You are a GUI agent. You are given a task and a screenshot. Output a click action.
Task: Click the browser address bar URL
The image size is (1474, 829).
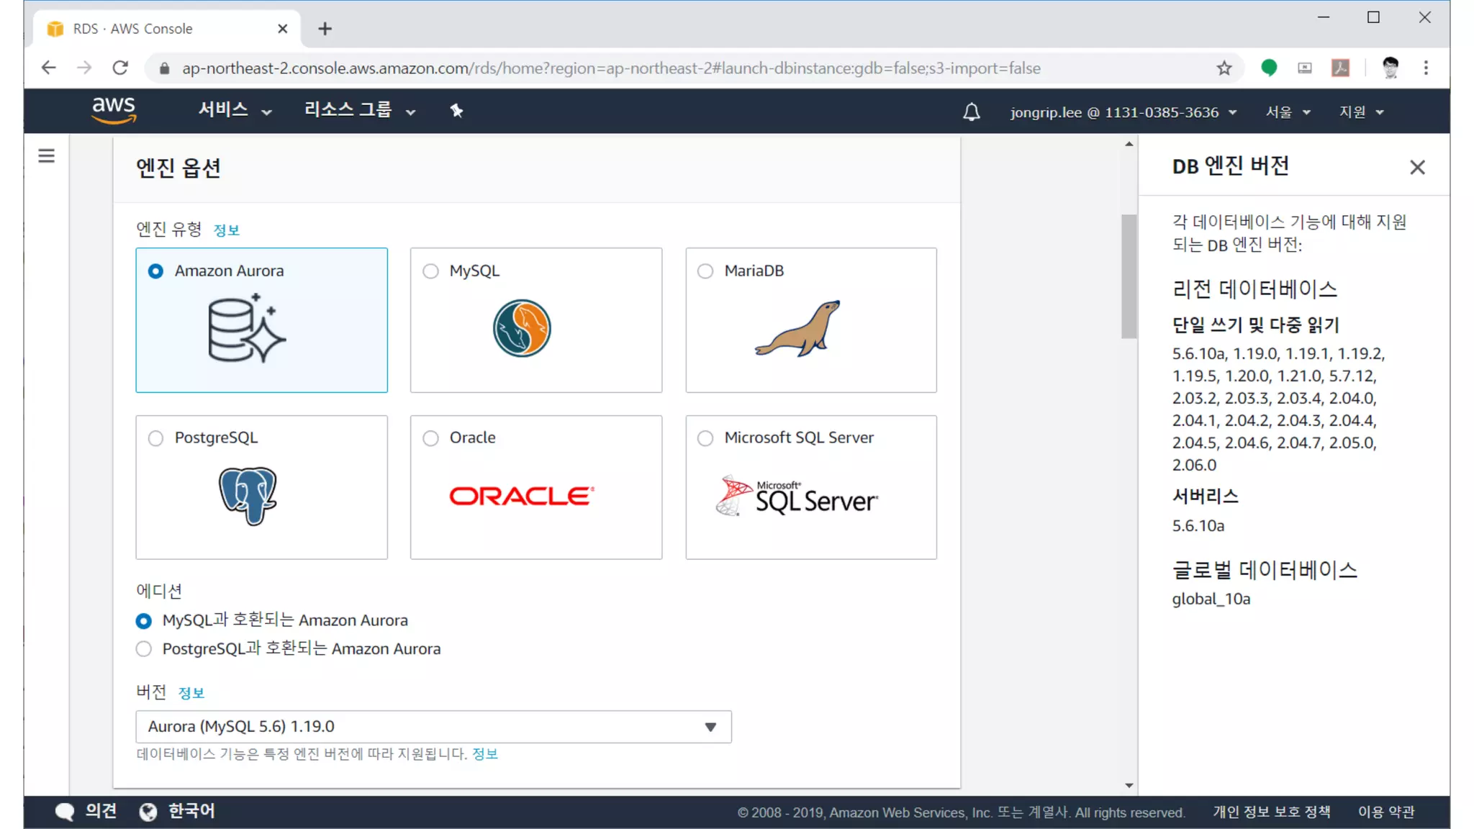click(610, 68)
